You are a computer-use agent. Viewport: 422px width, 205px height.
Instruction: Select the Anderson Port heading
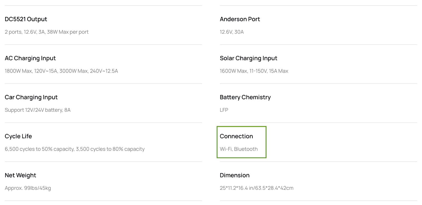pyautogui.click(x=240, y=19)
